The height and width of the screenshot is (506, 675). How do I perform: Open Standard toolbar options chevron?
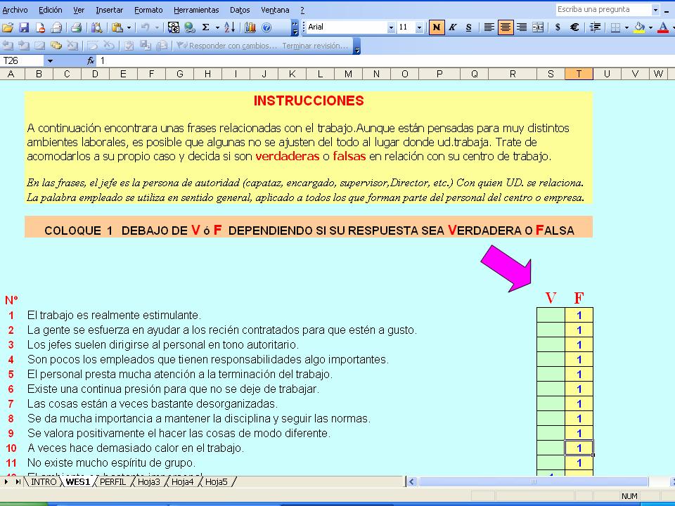click(x=295, y=27)
